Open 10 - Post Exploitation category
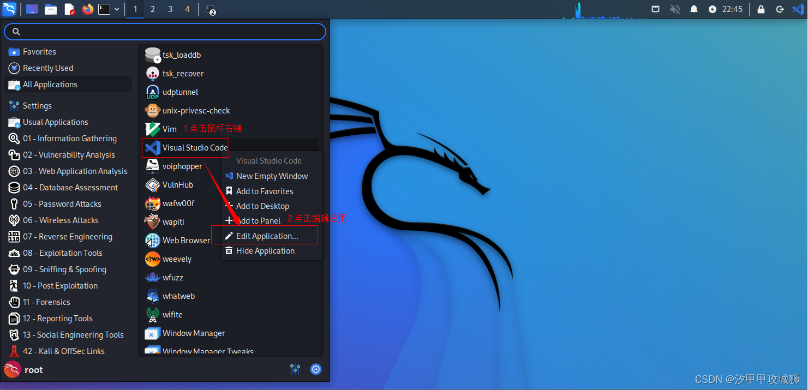This screenshot has height=390, width=808. [x=68, y=286]
